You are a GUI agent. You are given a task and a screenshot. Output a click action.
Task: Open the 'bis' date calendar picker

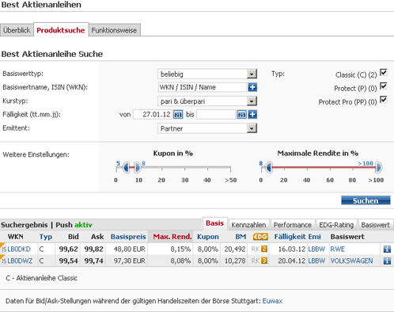(x=241, y=115)
